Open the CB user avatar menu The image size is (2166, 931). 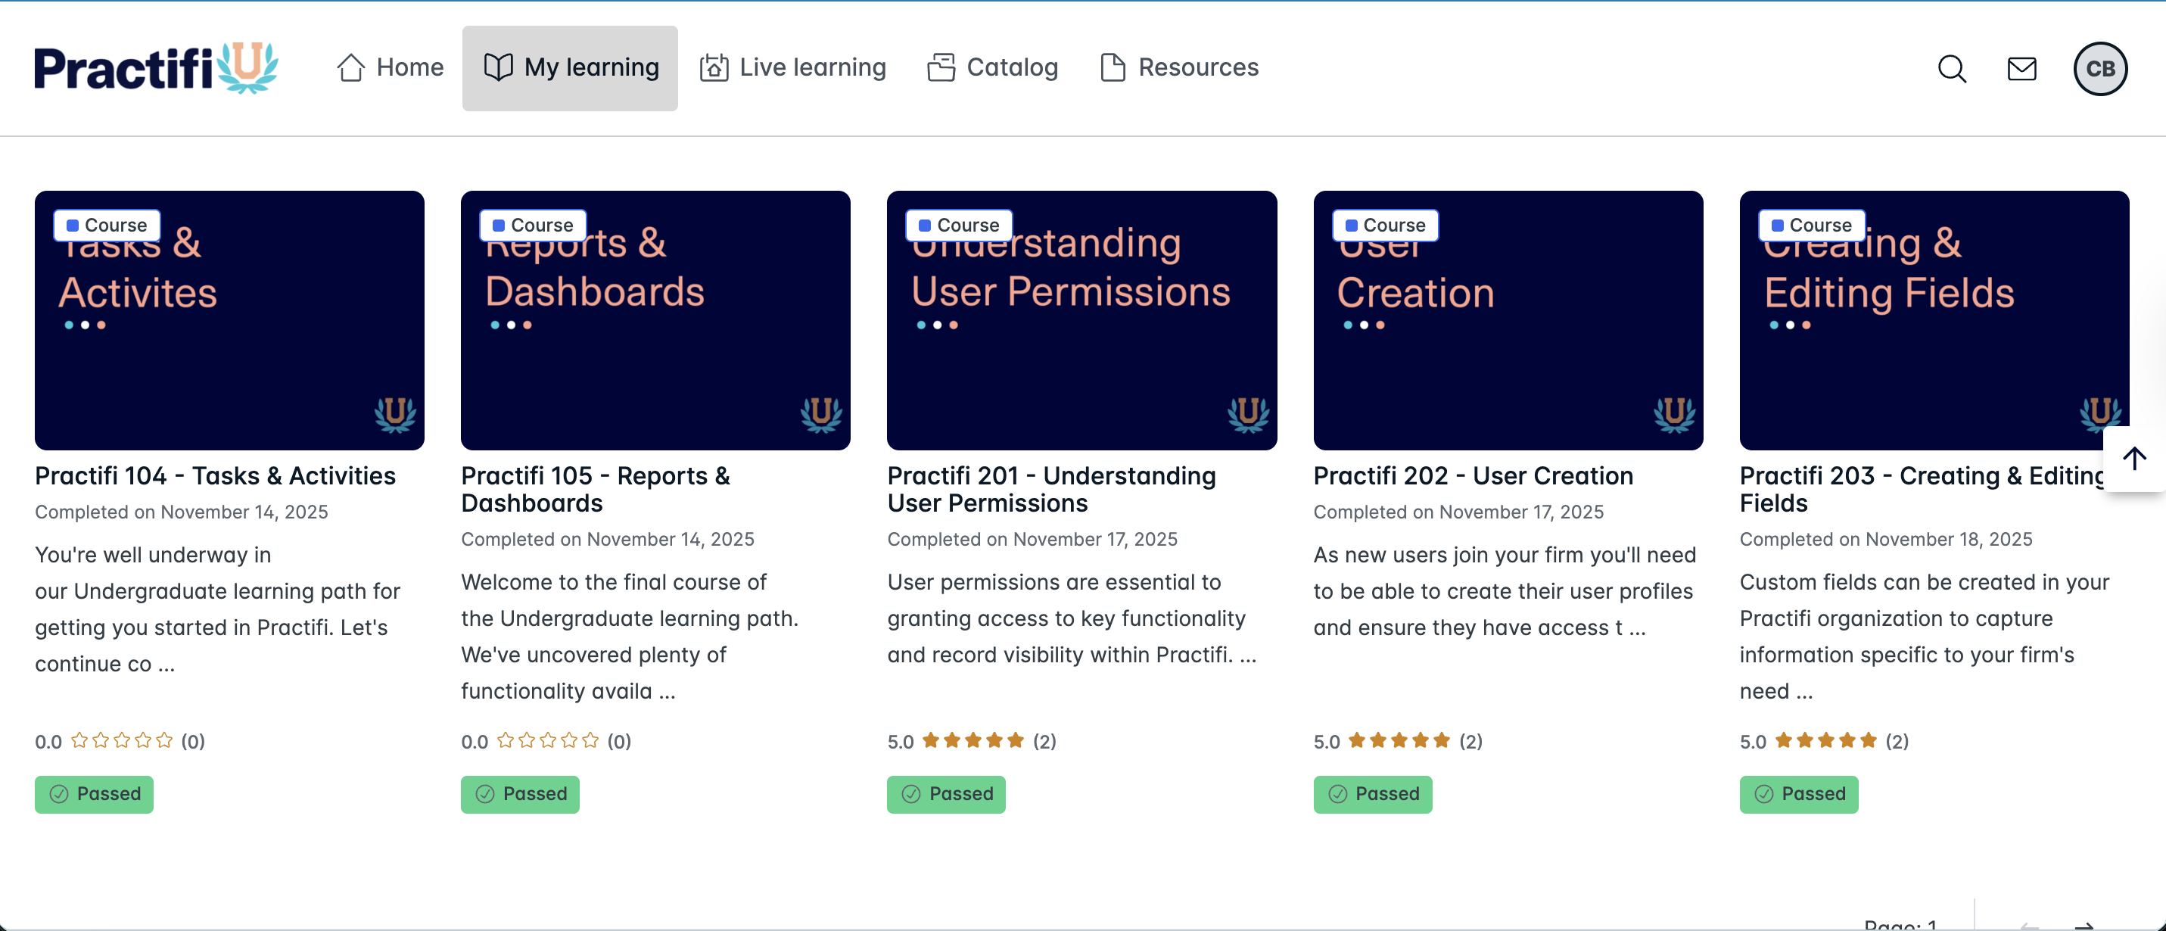click(x=2099, y=68)
